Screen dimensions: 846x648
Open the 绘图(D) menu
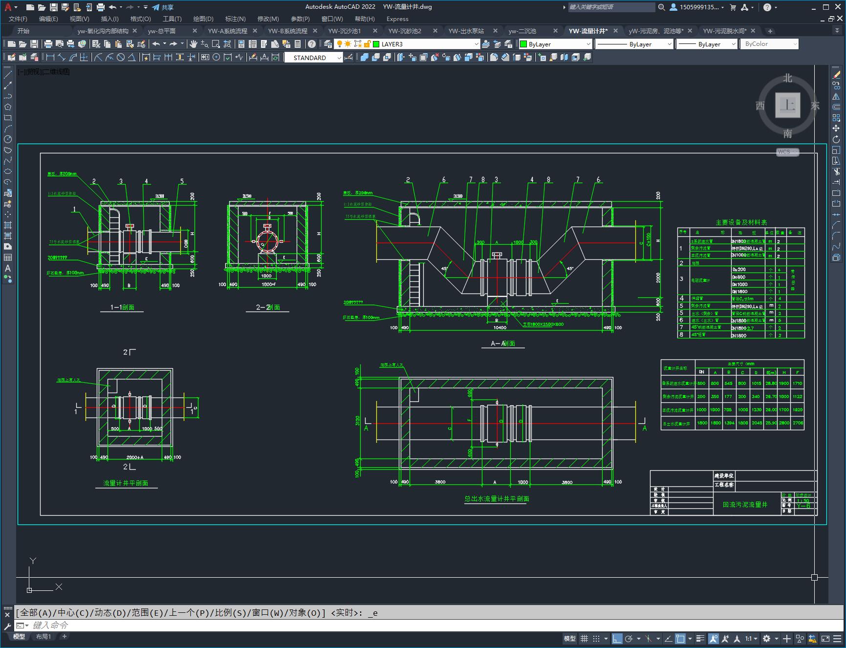(x=203, y=19)
